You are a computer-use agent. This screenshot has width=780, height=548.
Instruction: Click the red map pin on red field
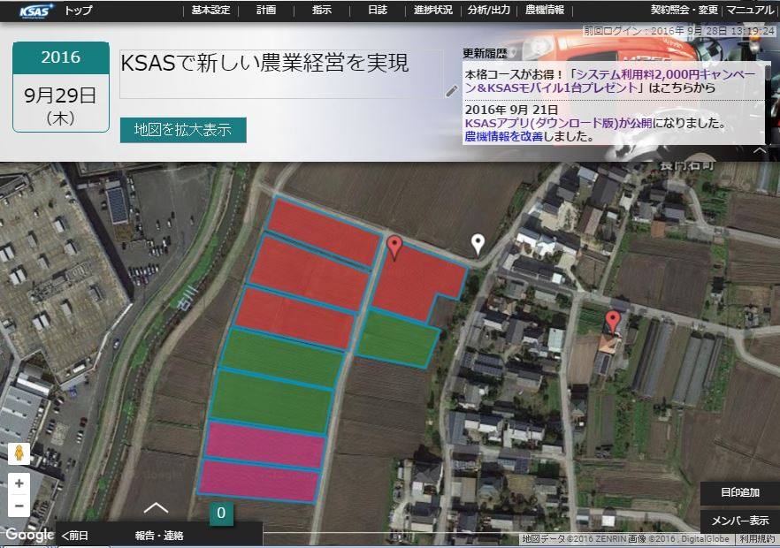394,247
